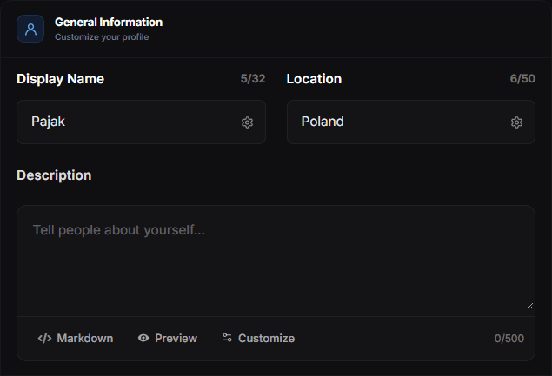Switch to Markdown mode
552x376 pixels.
click(x=76, y=339)
